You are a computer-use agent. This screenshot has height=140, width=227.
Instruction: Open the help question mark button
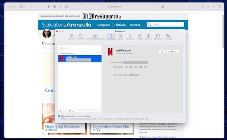point(181,118)
